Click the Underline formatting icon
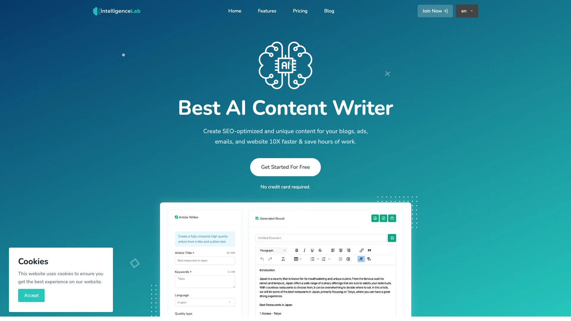The image size is (571, 321). click(313, 250)
